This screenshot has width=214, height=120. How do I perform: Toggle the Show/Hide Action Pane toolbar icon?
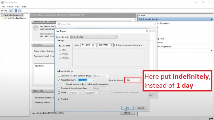point(20,10)
